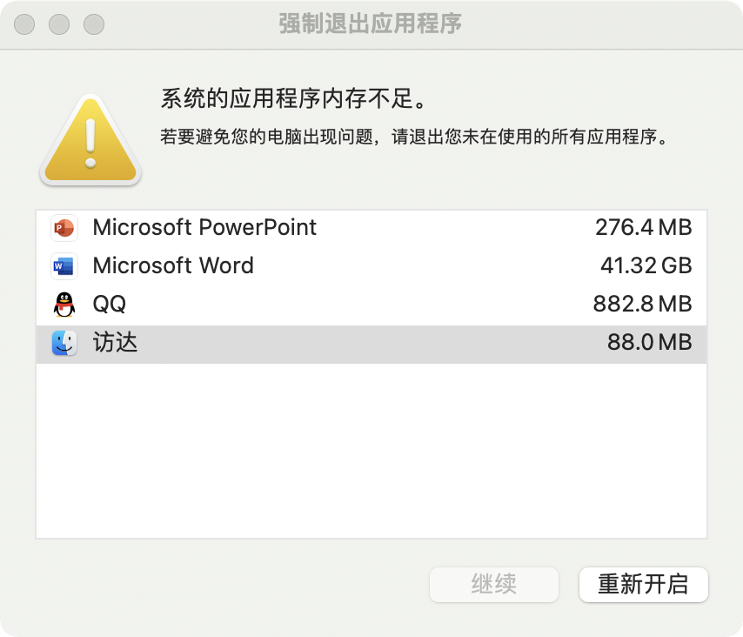Select the 访达 entry label
The width and height of the screenshot is (743, 637).
coord(116,343)
